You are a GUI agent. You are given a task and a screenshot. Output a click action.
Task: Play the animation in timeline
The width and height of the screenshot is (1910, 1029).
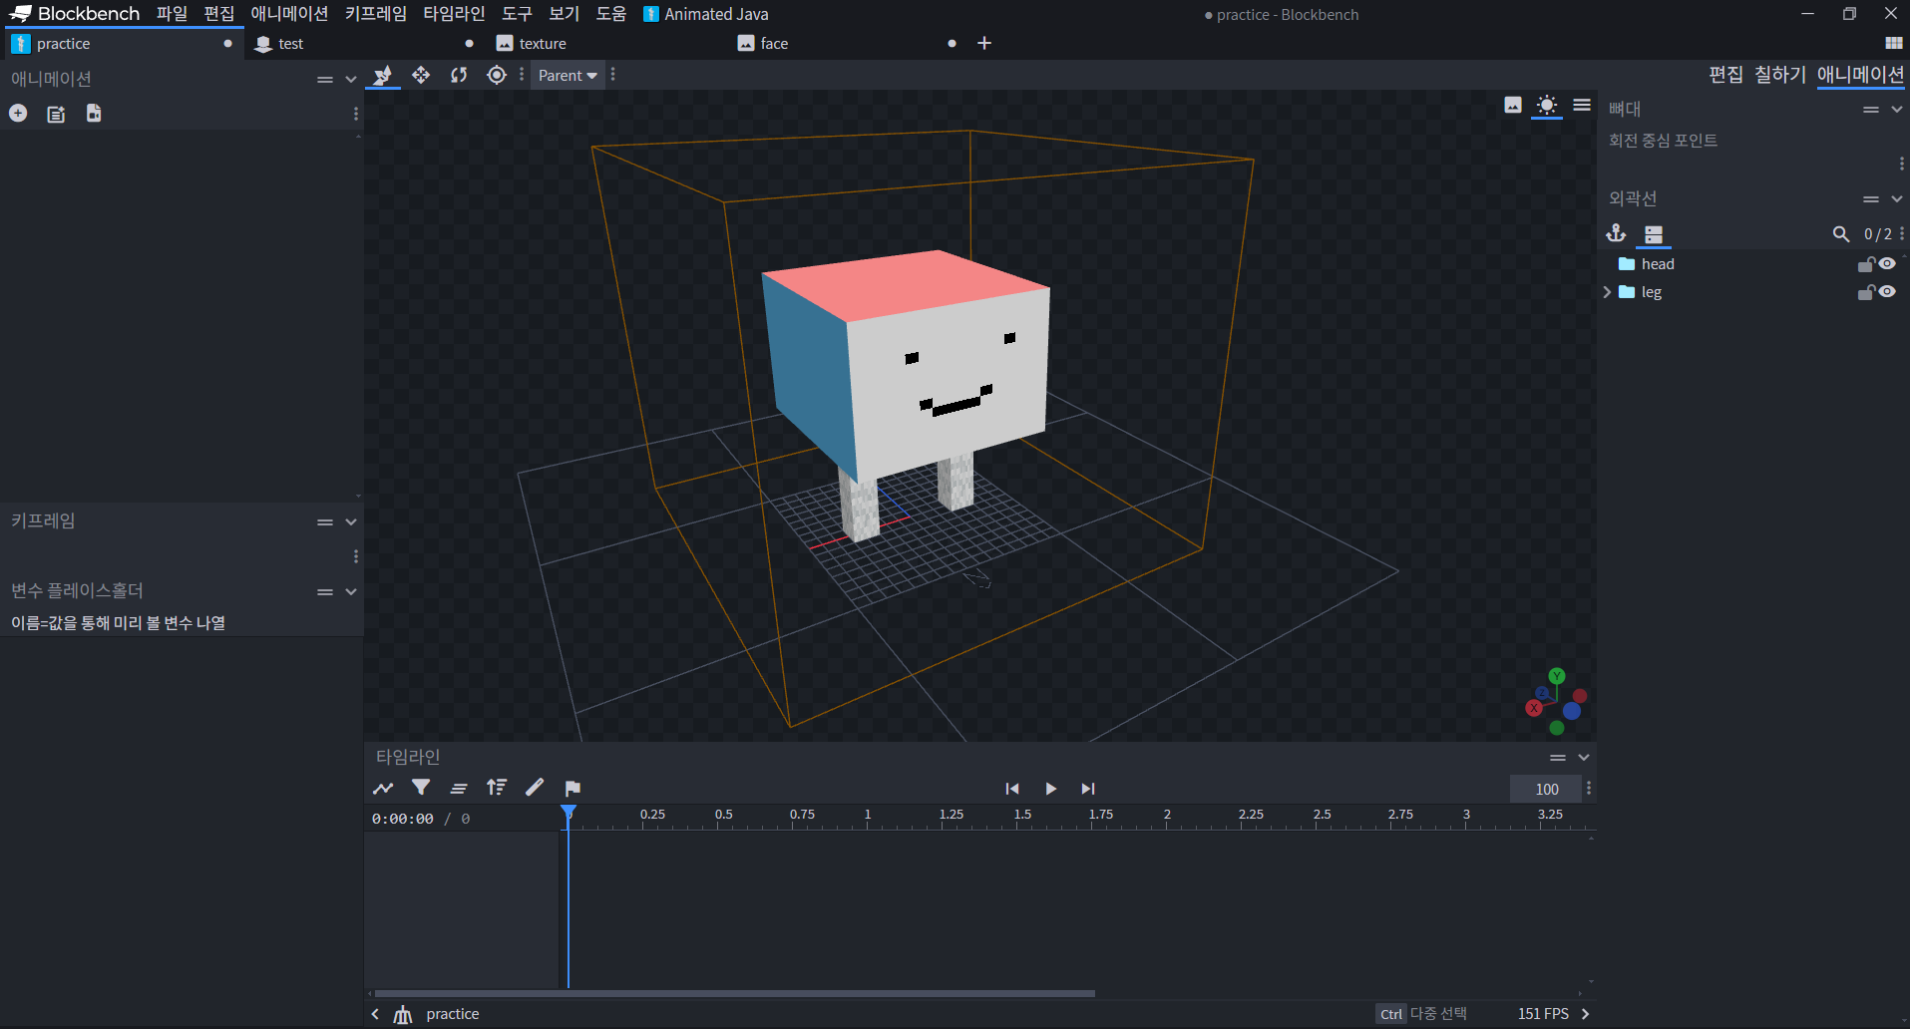1050,789
